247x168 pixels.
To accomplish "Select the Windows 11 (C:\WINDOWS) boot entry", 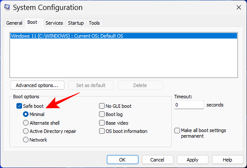I will [124, 36].
